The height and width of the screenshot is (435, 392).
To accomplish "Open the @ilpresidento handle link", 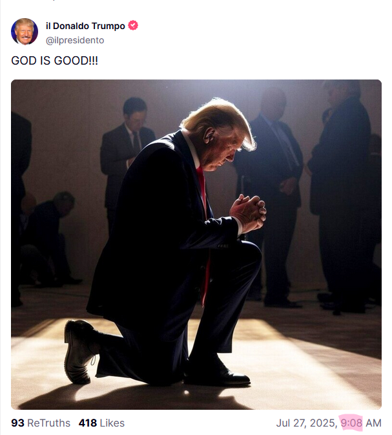I will coord(75,40).
